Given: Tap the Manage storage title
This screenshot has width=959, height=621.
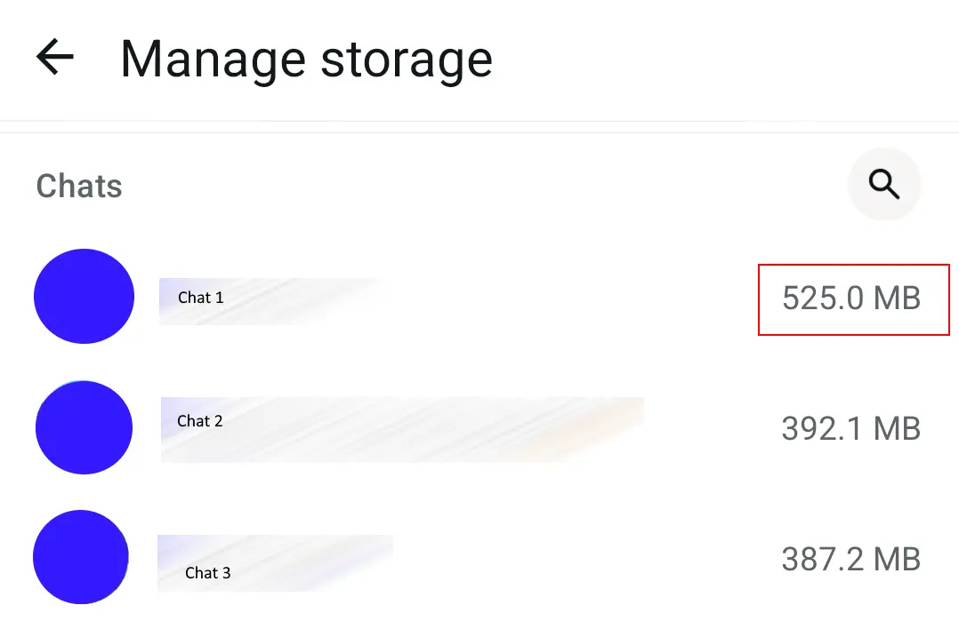Looking at the screenshot, I should pyautogui.click(x=306, y=59).
